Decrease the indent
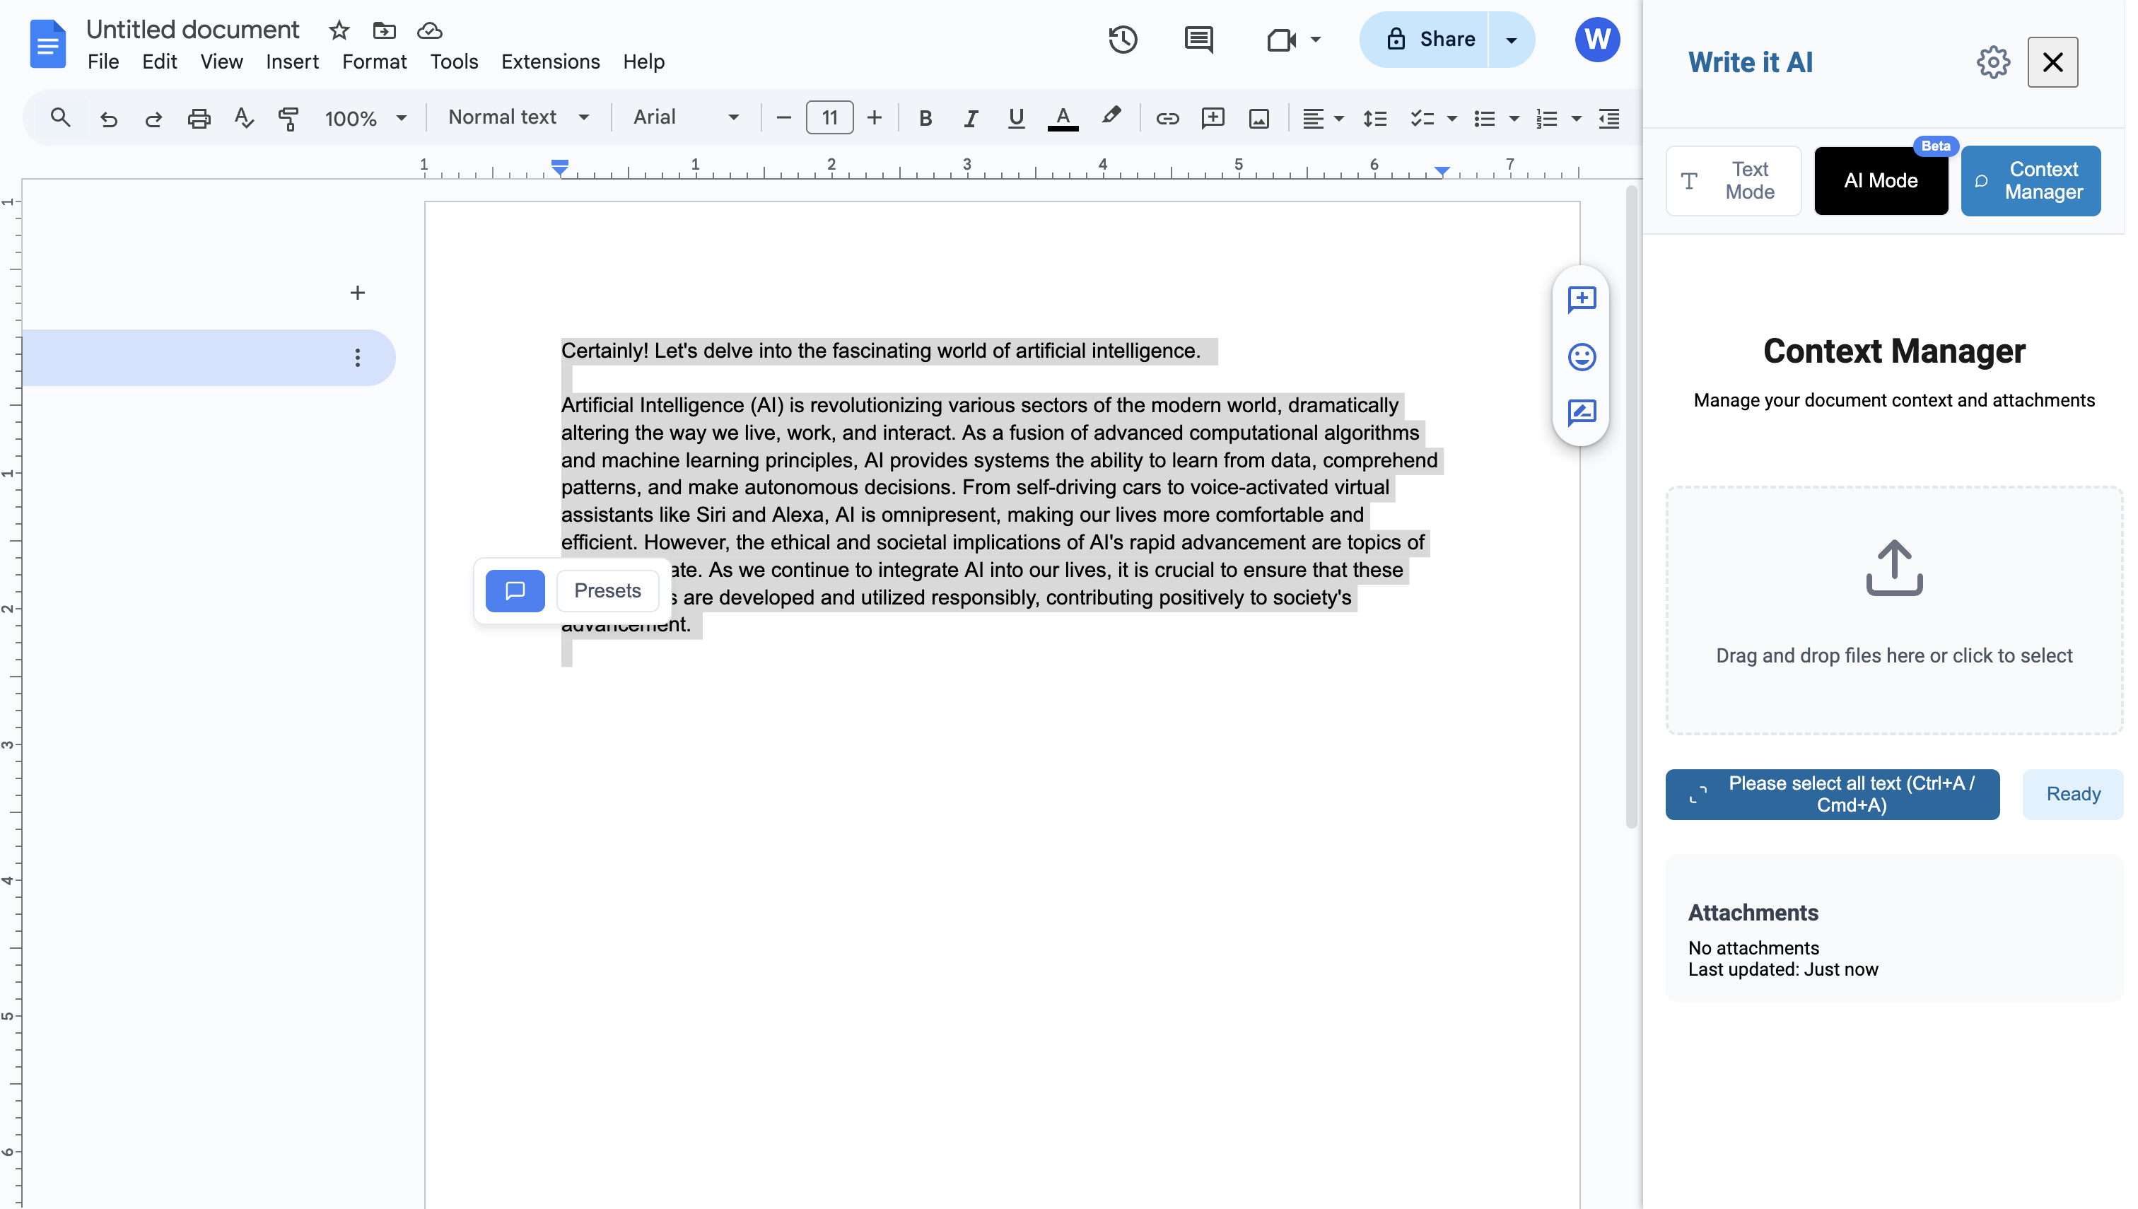The width and height of the screenshot is (2138, 1209). 1608,118
